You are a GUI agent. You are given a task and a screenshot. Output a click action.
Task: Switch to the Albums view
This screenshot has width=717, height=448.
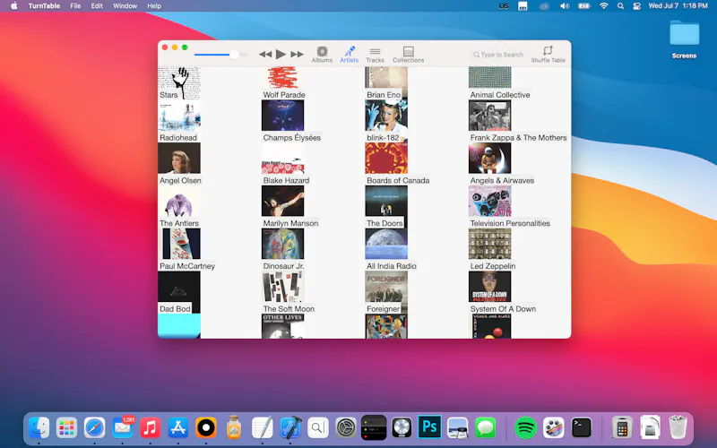click(x=322, y=55)
